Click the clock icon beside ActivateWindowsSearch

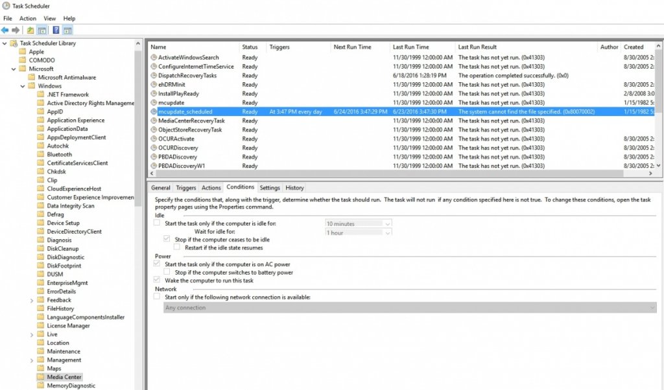click(154, 57)
